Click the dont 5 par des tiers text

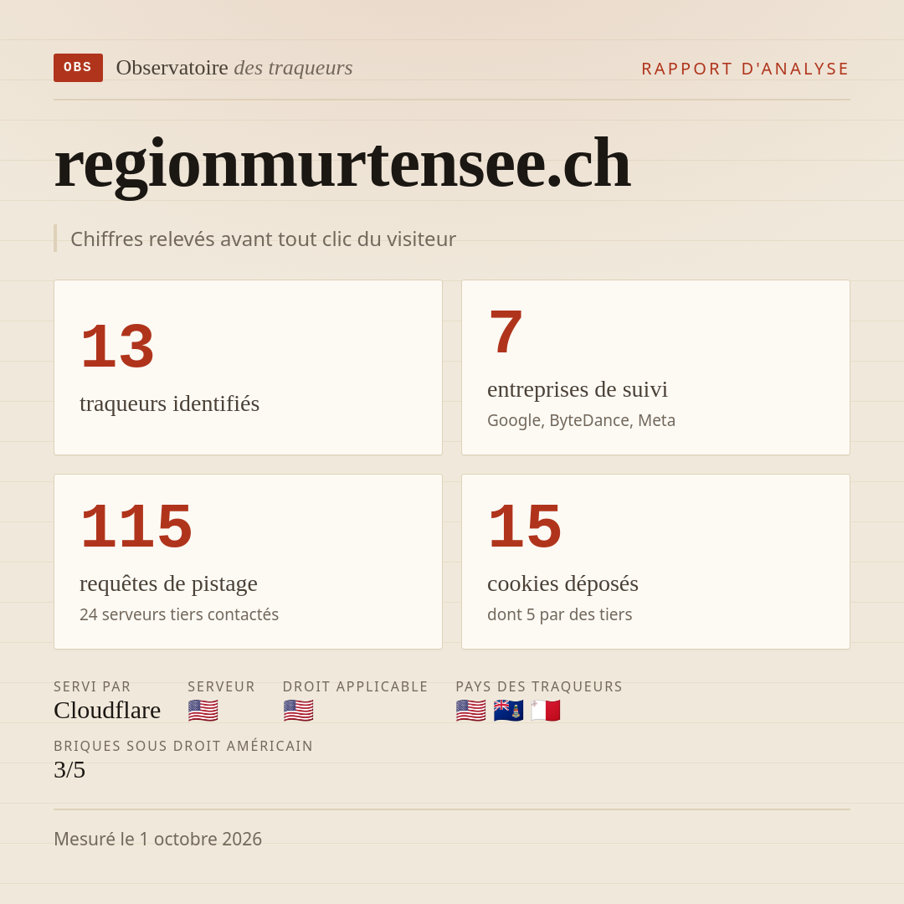point(559,614)
